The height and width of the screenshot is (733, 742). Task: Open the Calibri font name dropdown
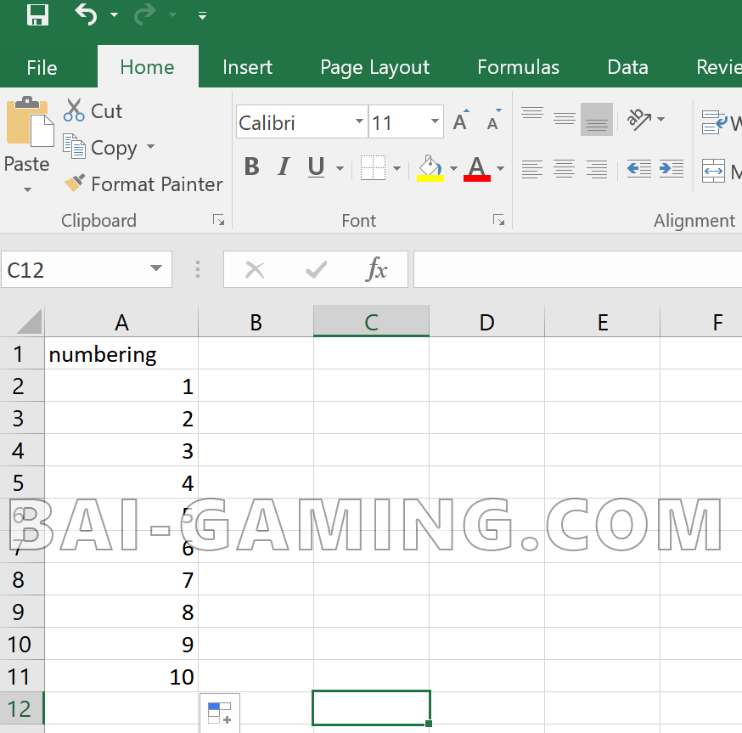[359, 122]
